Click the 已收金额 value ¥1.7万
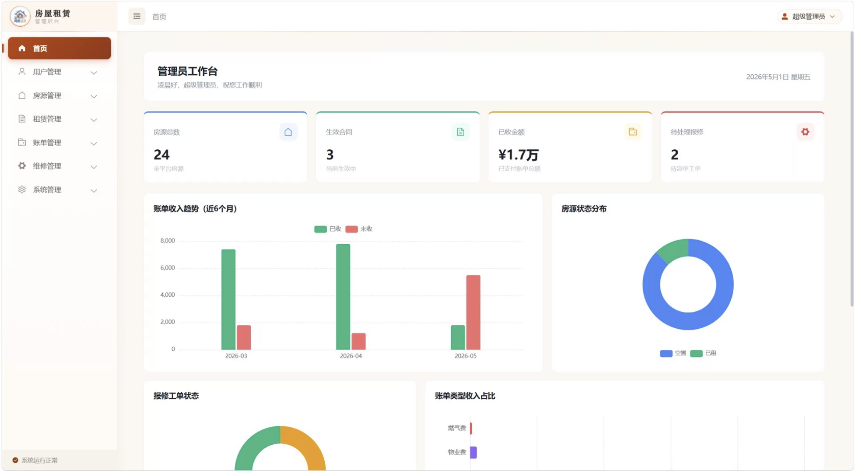The height and width of the screenshot is (471, 855). click(519, 155)
